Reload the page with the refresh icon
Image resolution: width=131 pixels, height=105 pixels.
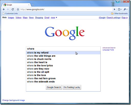click(13, 9)
